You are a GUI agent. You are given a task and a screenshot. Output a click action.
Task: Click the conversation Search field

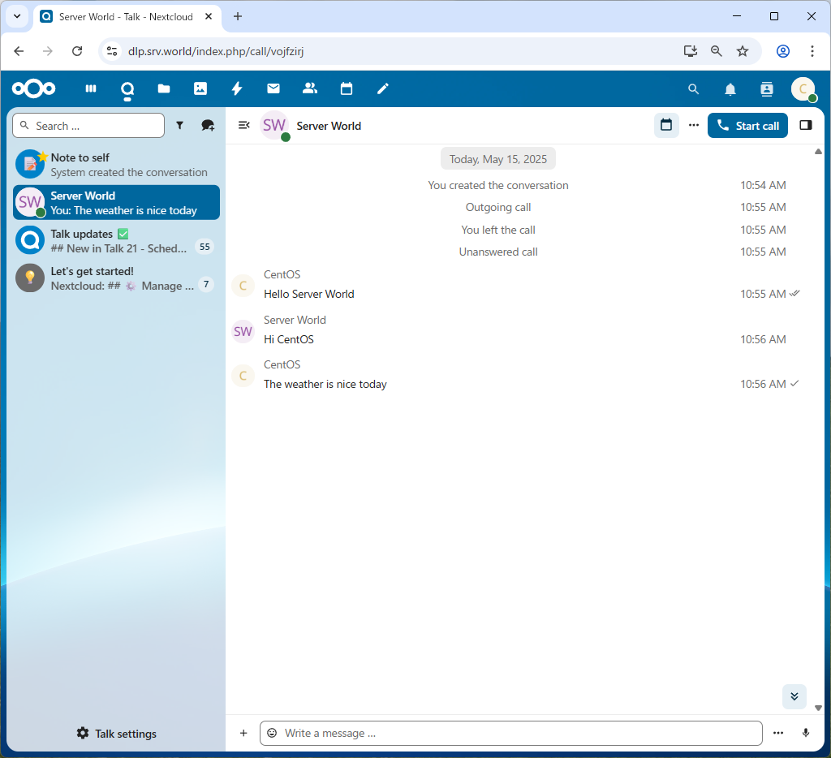point(88,126)
